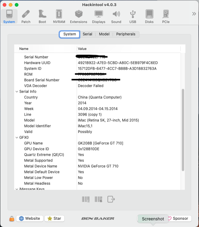Select the System ID row
Viewport: 199px width, 227px height.
click(98, 69)
